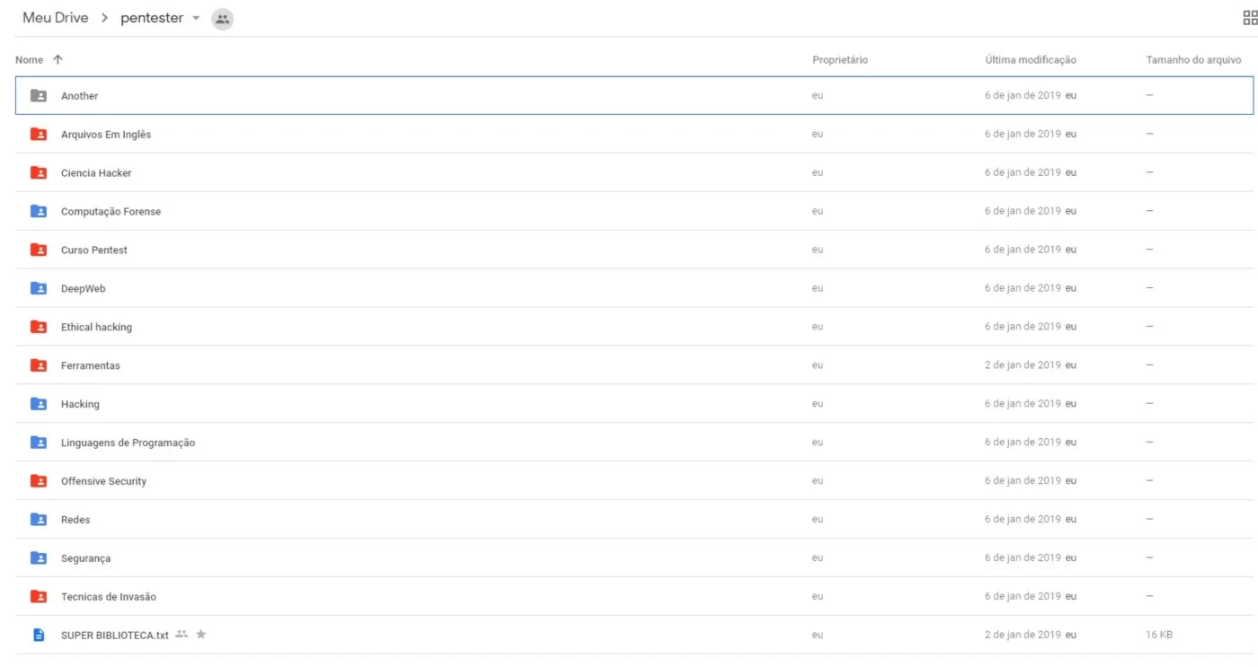The image size is (1258, 667).
Task: Click the Proprietário column header
Action: point(840,60)
